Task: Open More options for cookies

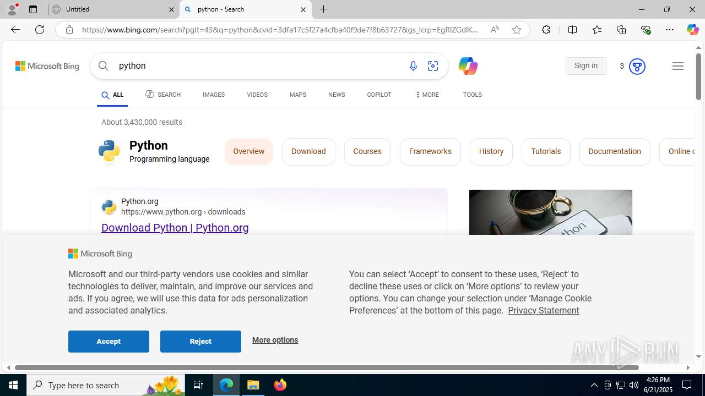Action: (x=275, y=340)
